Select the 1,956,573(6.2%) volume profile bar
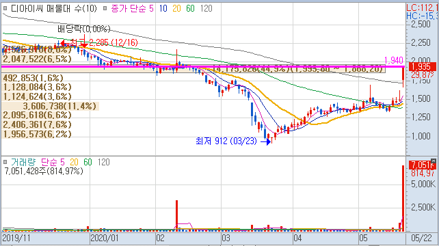The height and width of the screenshot is (246, 439). [37, 134]
